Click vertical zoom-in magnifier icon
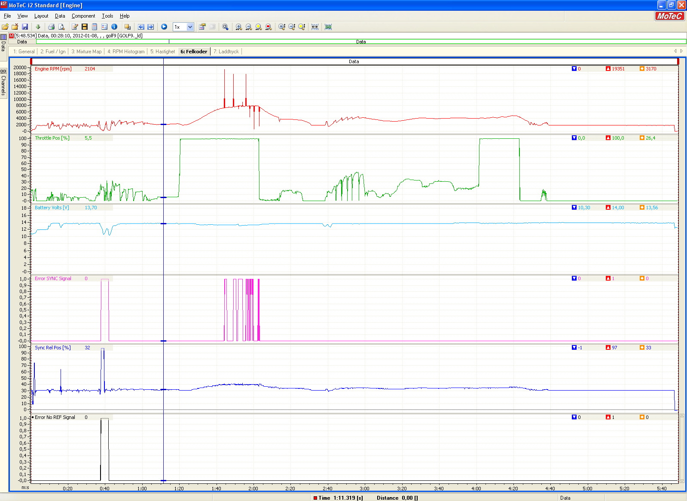 pyautogui.click(x=282, y=27)
